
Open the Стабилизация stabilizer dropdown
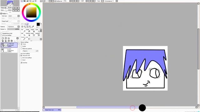tap(117, 1)
